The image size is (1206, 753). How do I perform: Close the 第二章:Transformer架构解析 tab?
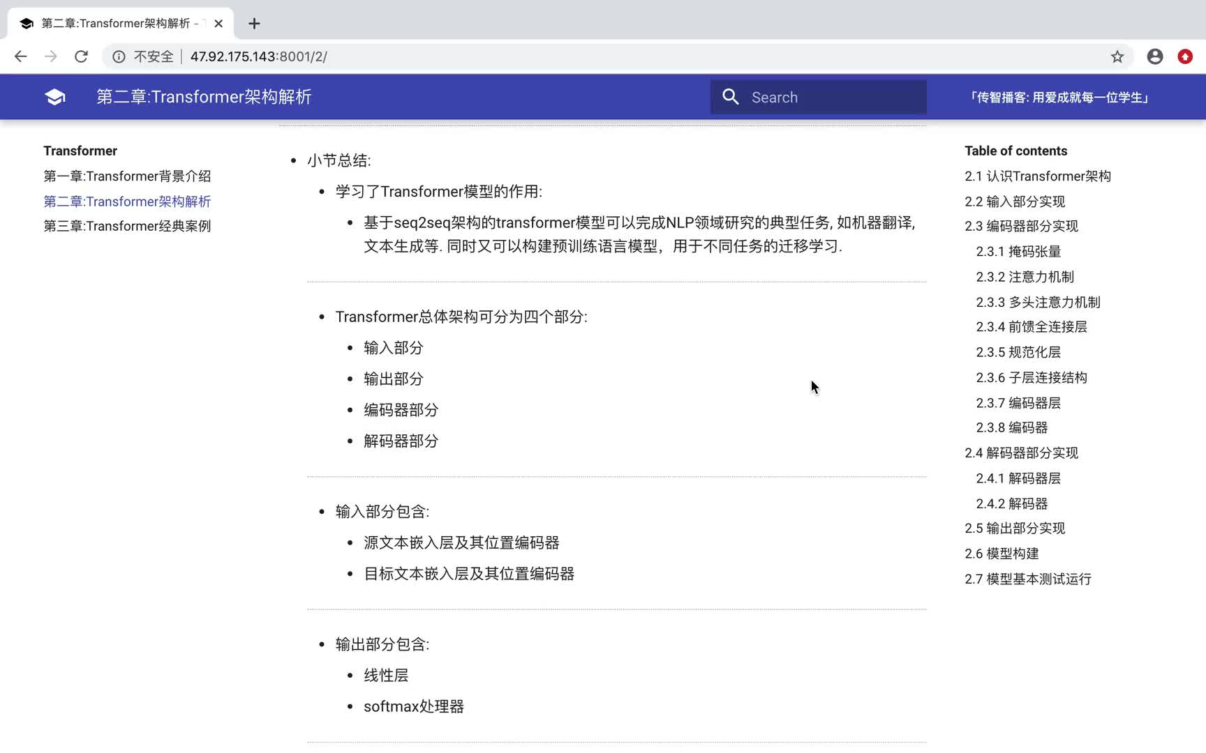click(218, 24)
